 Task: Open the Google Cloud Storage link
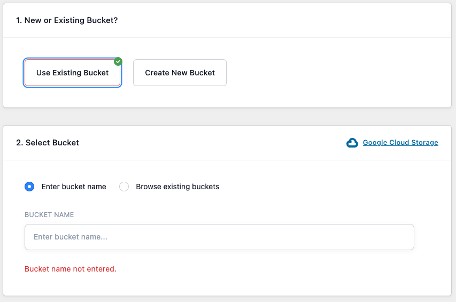[x=400, y=143]
